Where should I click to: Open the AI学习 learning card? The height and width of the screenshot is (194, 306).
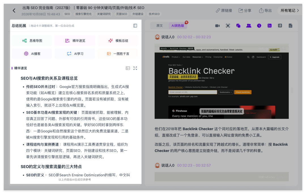point(75,54)
